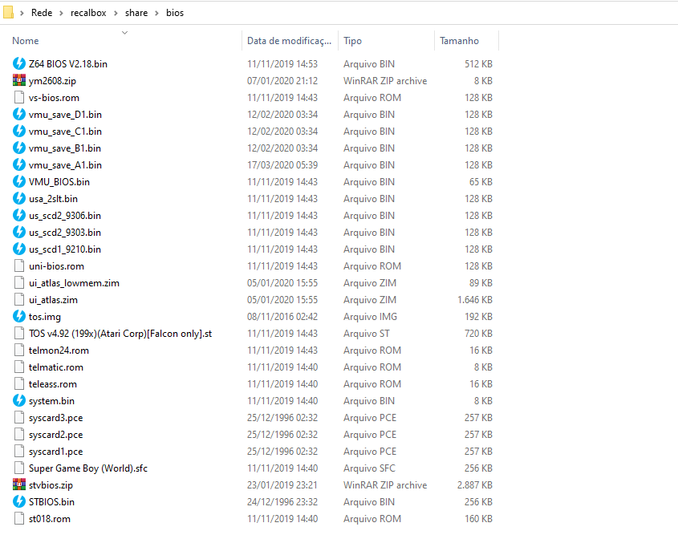
Task: Expand the chevron after recalbox in breadcrumb
Action: (x=116, y=13)
